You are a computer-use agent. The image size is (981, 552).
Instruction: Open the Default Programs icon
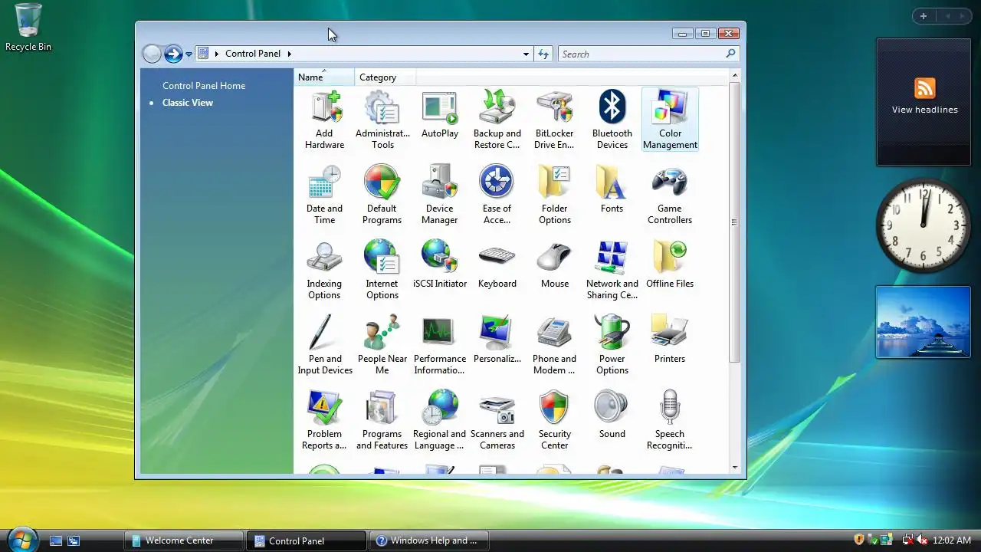382,195
